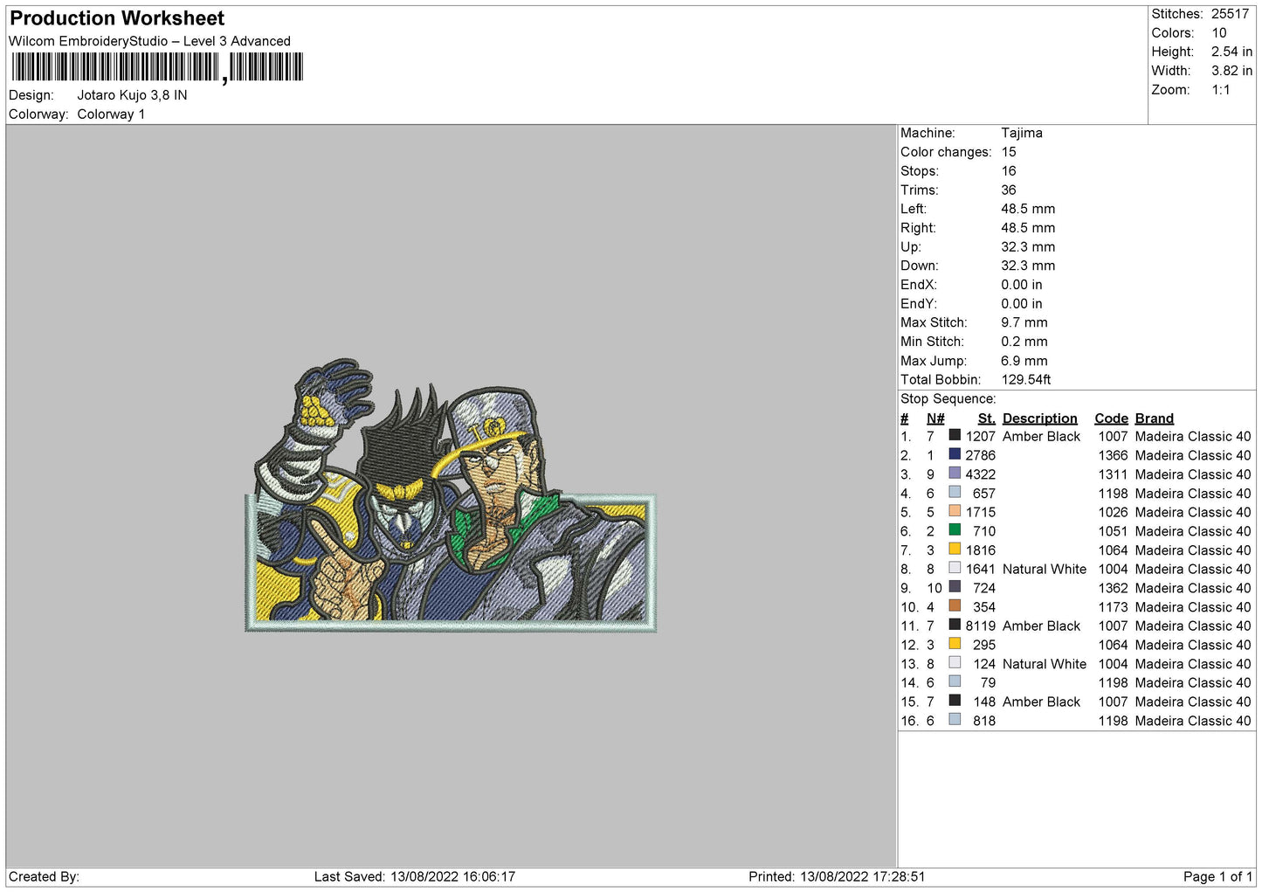
Task: Click the Width value 3.82 in
Action: pyautogui.click(x=1231, y=71)
